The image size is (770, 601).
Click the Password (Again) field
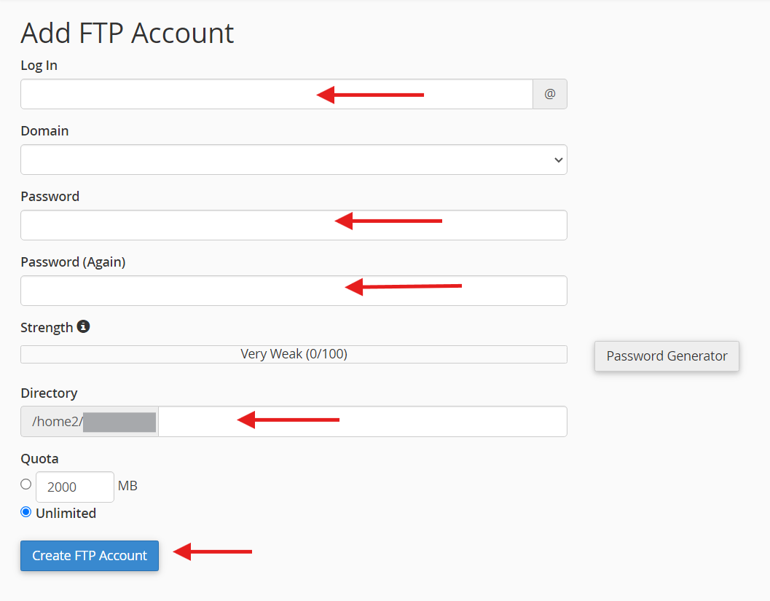[294, 291]
